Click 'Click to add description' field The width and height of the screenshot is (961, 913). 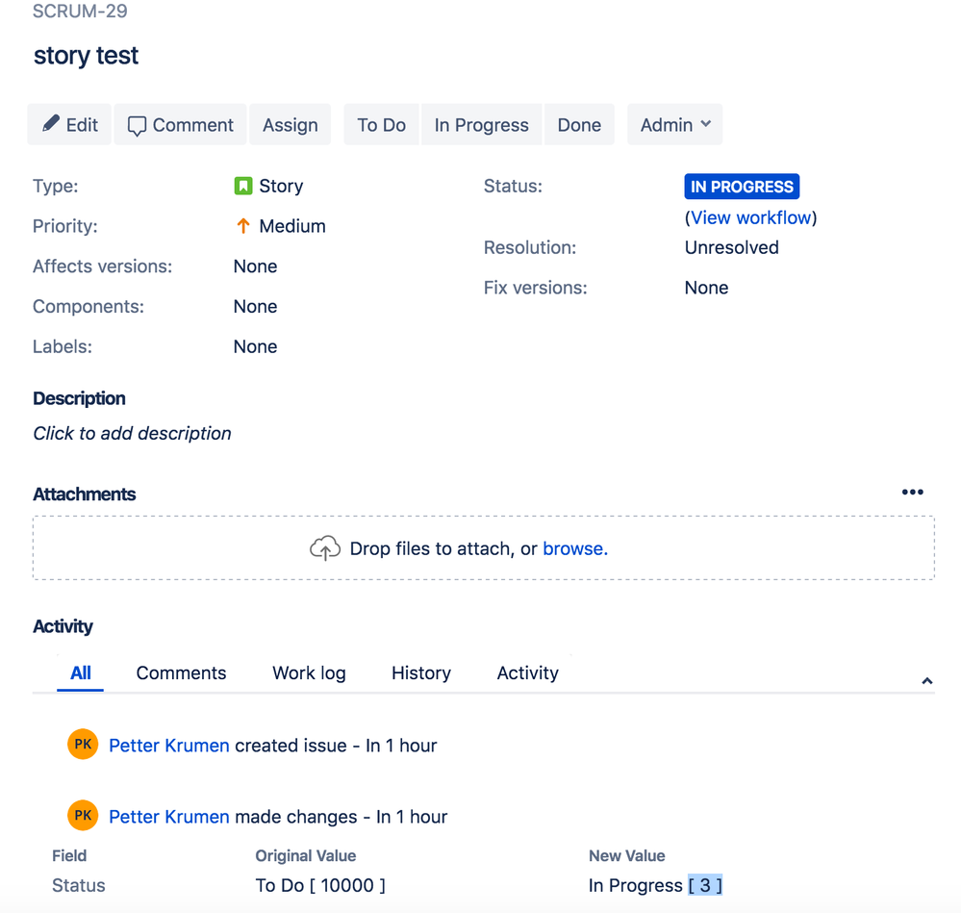click(x=132, y=433)
